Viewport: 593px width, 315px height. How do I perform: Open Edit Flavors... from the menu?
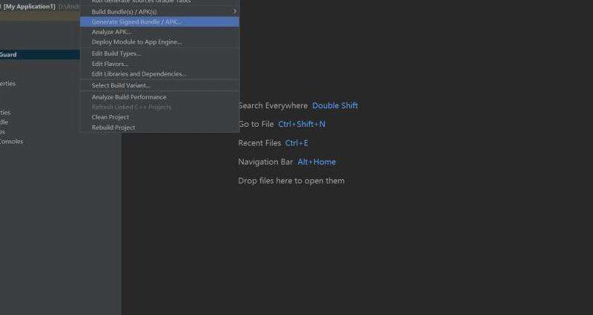click(159, 64)
